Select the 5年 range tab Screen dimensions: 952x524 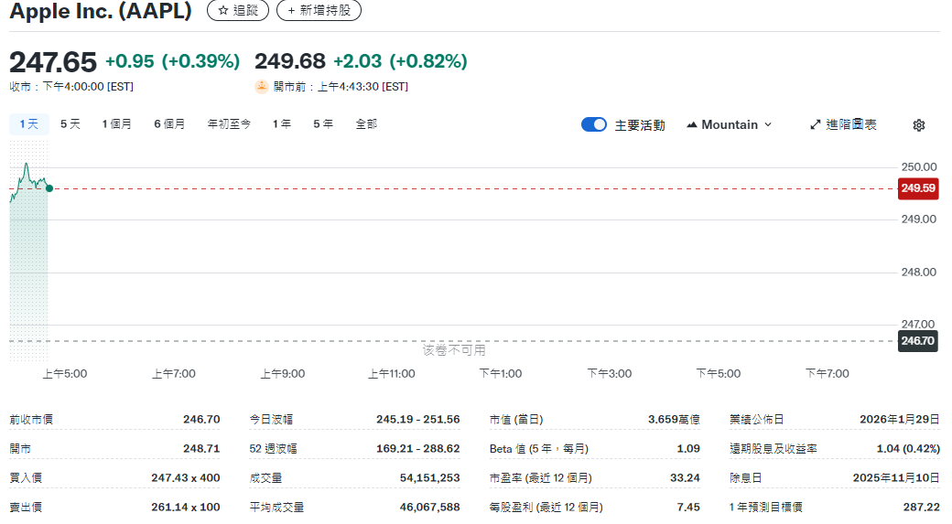coord(322,123)
